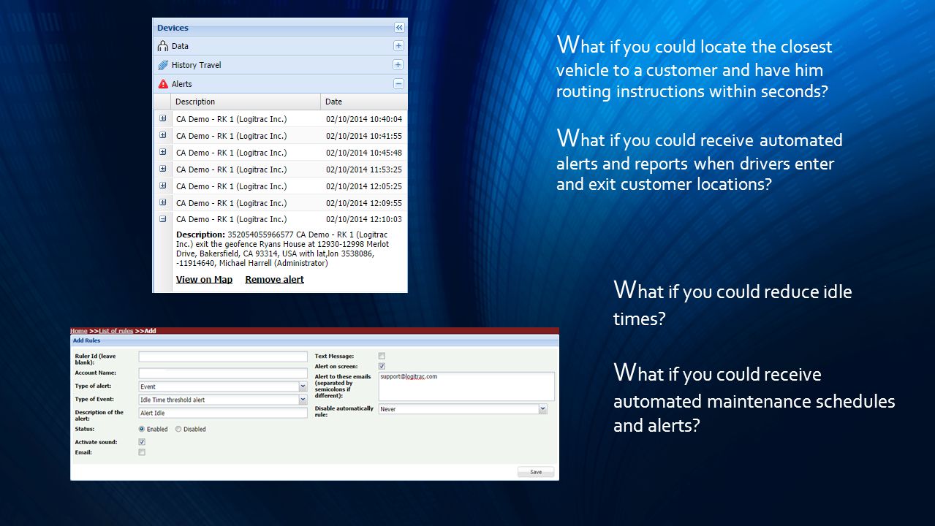This screenshot has height=526, width=935.
Task: Expand alert row dated 02/10/2014 10:40:04
Action: (x=162, y=118)
